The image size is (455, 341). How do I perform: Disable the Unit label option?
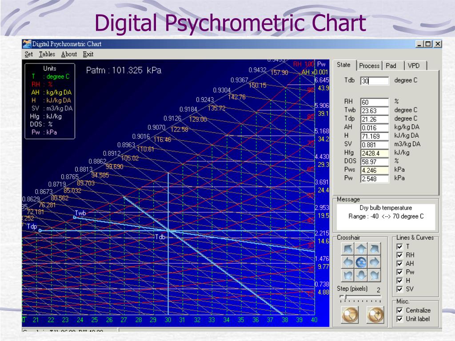(399, 319)
